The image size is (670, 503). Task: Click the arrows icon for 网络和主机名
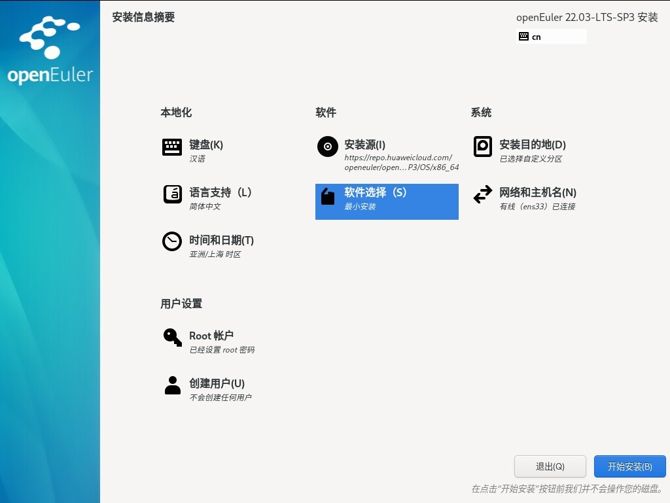(482, 195)
